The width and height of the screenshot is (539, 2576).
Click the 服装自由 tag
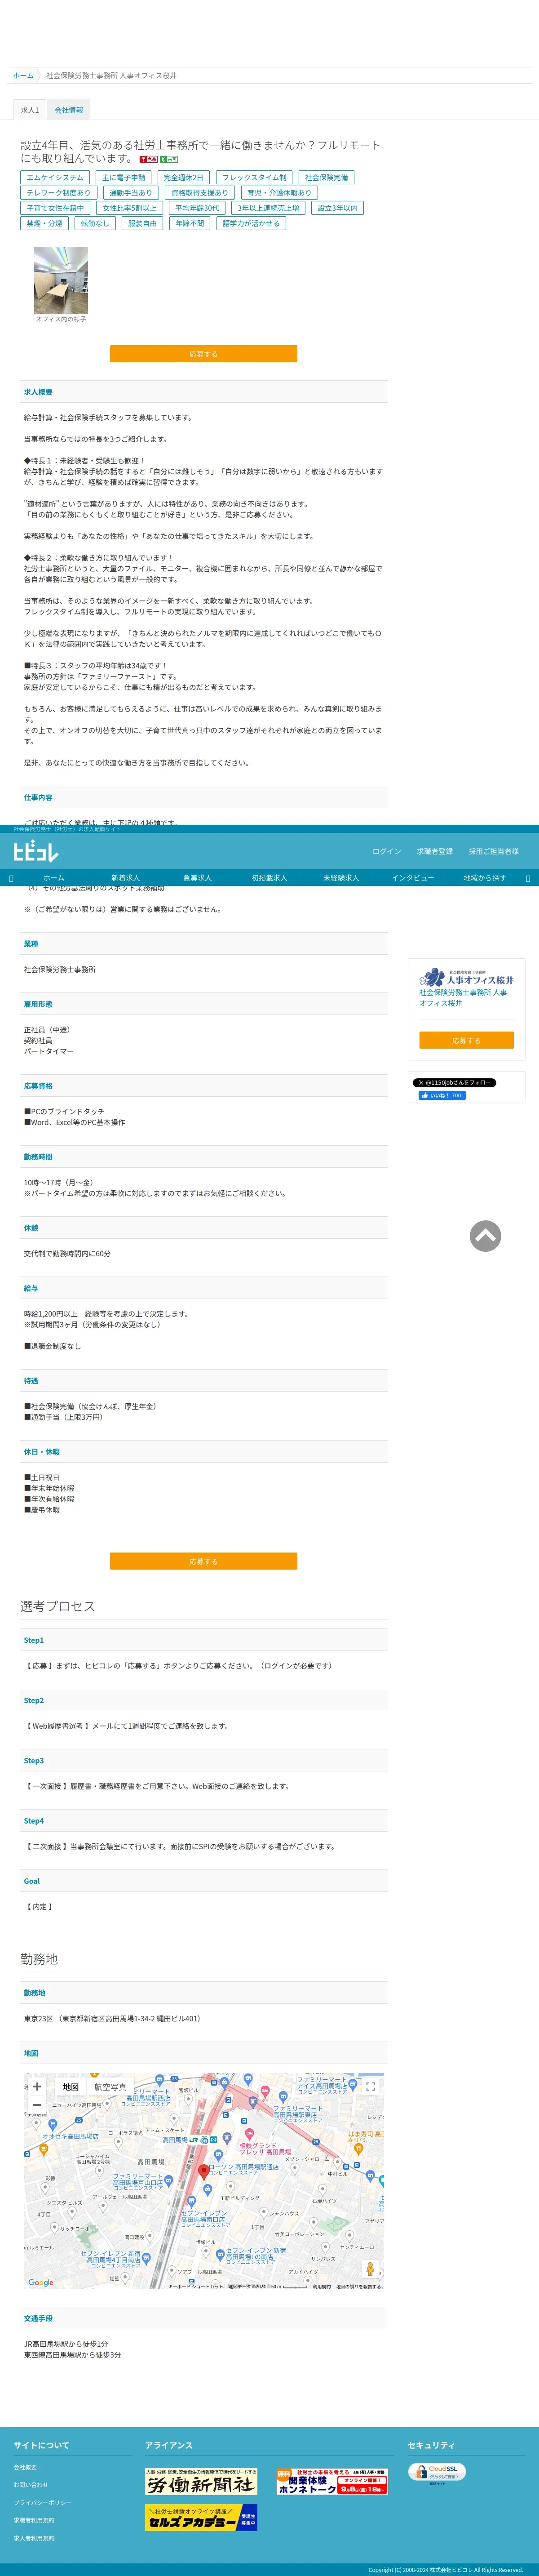(x=142, y=224)
